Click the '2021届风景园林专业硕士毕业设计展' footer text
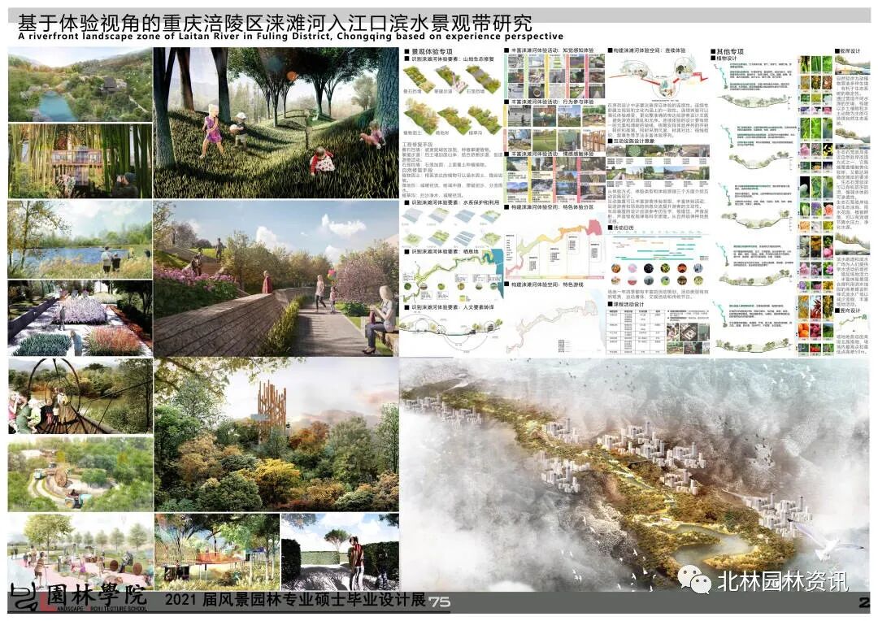The height and width of the screenshot is (621, 878). 295,600
